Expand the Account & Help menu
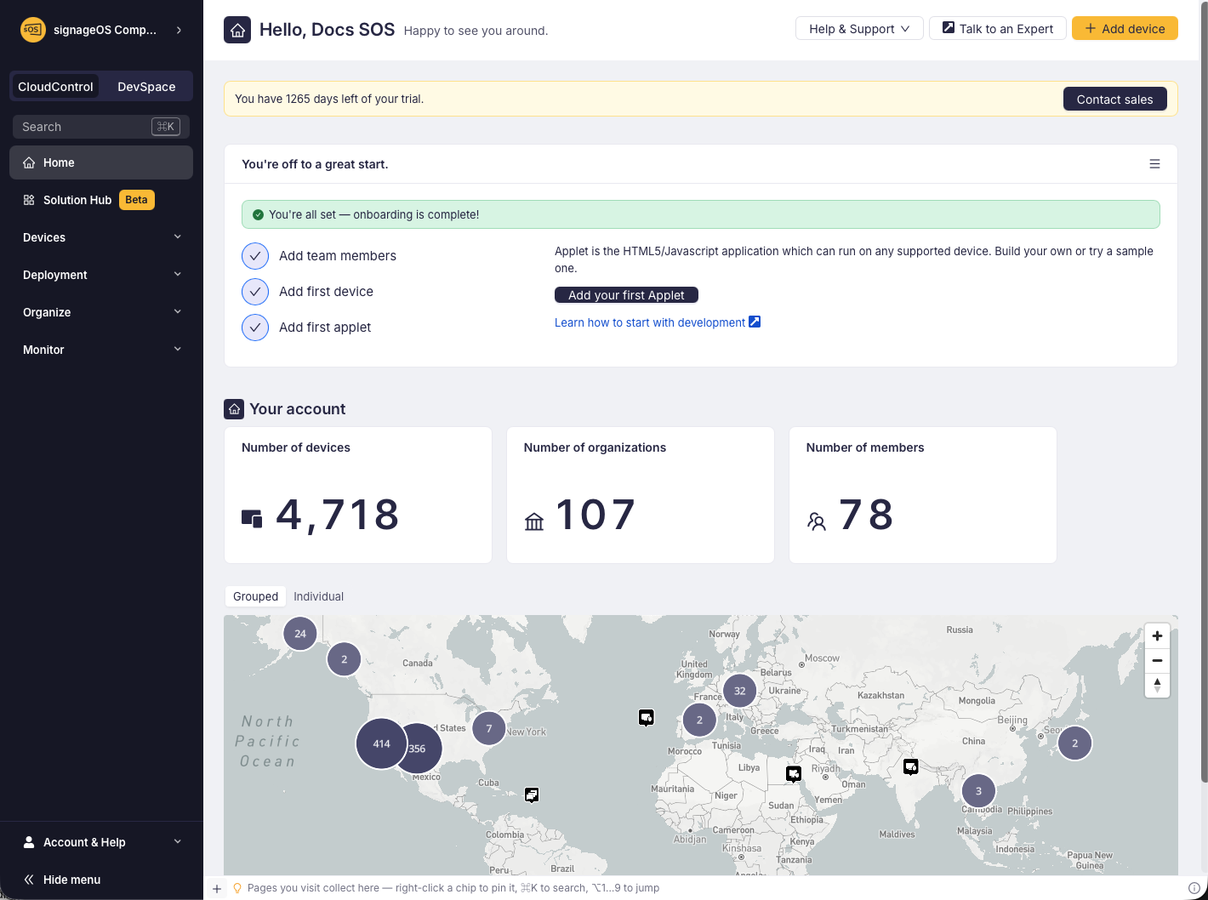The width and height of the screenshot is (1208, 900). pyautogui.click(x=101, y=842)
